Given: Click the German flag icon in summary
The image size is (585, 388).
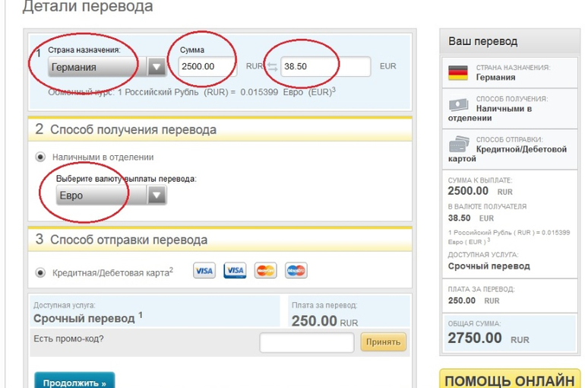Looking at the screenshot, I should (457, 73).
